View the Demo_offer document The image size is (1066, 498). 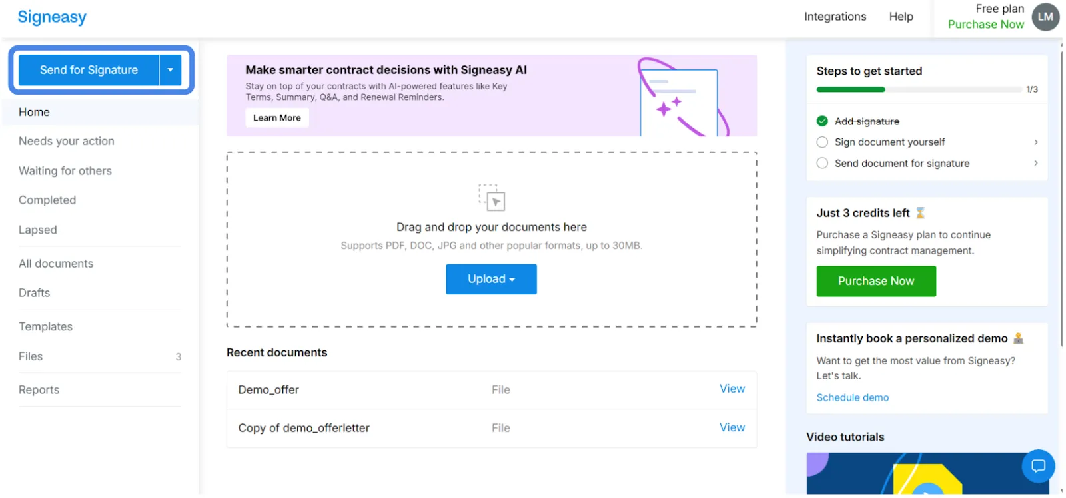[732, 389]
